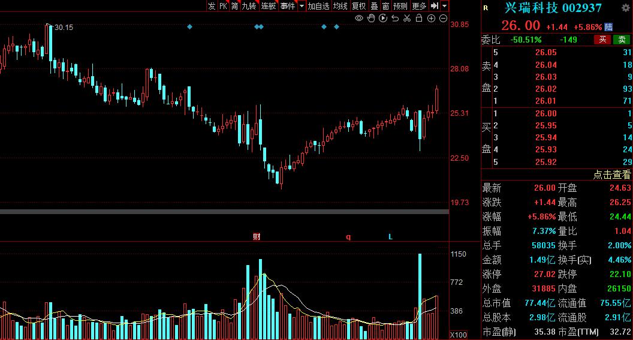Click the 金额 value 1.49亿
The image size is (633, 340).
[542, 260]
